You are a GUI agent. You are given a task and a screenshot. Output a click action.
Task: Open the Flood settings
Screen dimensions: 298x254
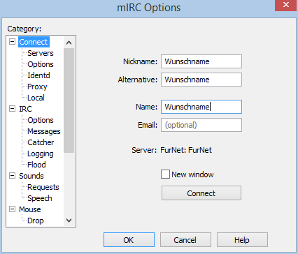[x=36, y=165]
